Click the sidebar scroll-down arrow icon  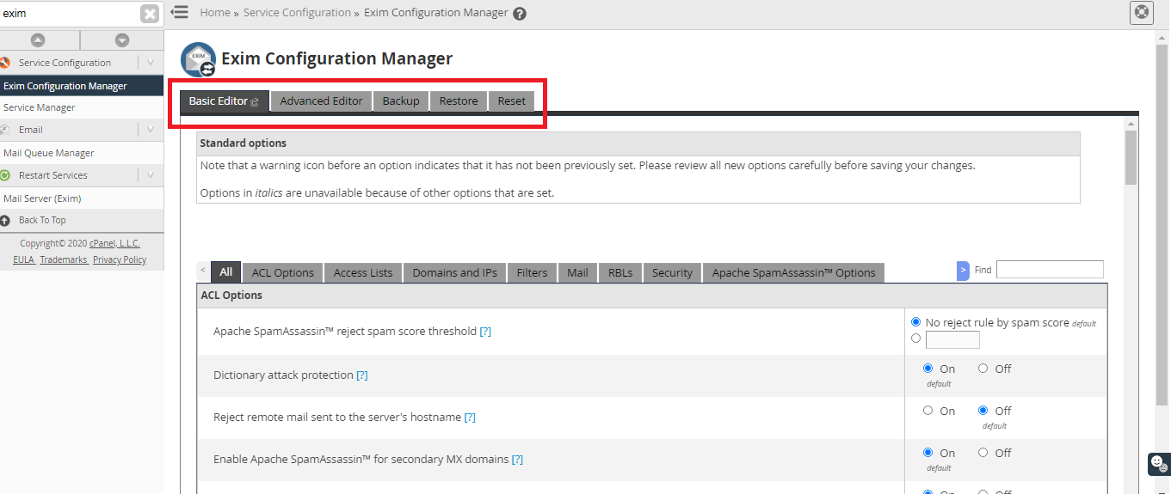(121, 40)
